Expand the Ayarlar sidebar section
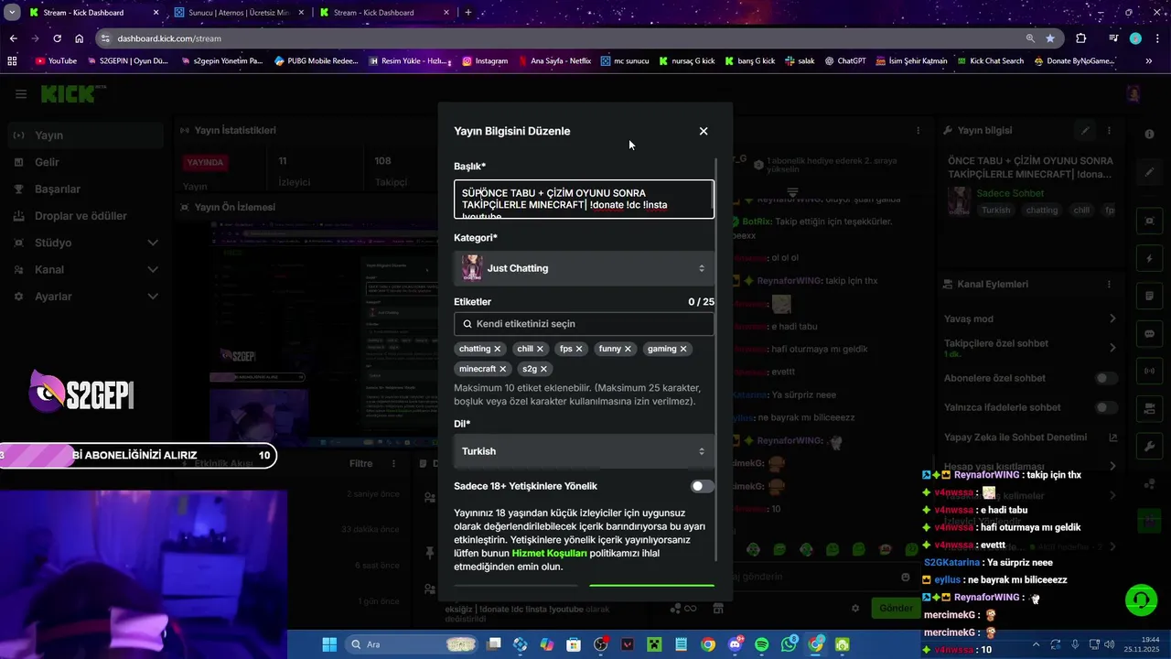 pos(84,297)
